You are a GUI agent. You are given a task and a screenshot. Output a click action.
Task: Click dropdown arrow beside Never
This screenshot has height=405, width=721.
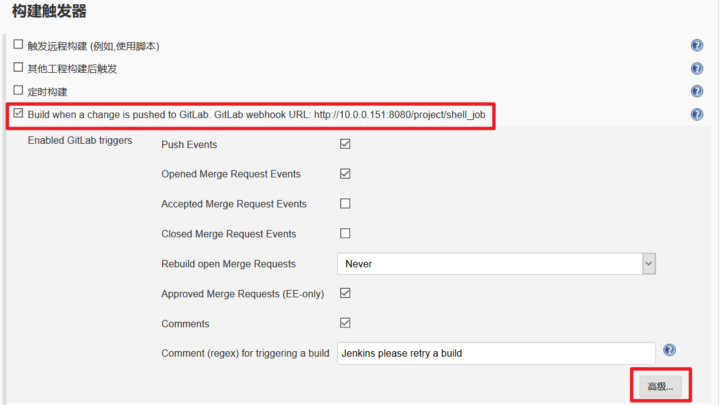click(x=649, y=264)
